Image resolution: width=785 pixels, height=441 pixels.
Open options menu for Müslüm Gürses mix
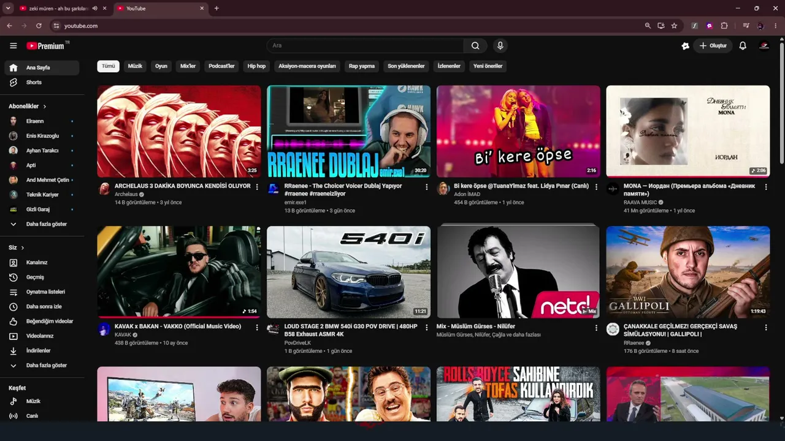point(596,327)
